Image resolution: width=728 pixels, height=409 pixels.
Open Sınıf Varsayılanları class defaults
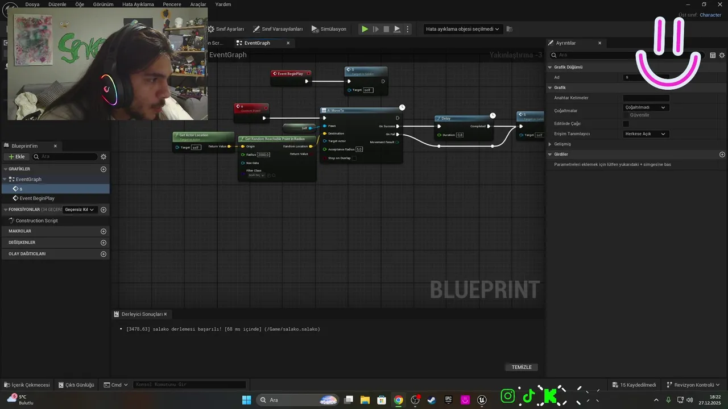coord(278,29)
